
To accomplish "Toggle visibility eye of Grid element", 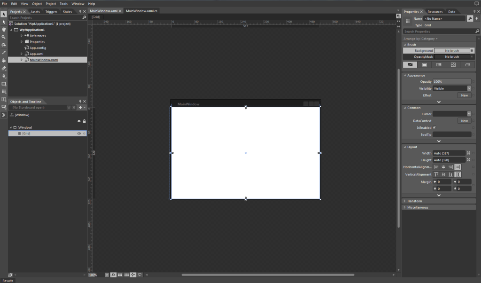I will coord(79,134).
